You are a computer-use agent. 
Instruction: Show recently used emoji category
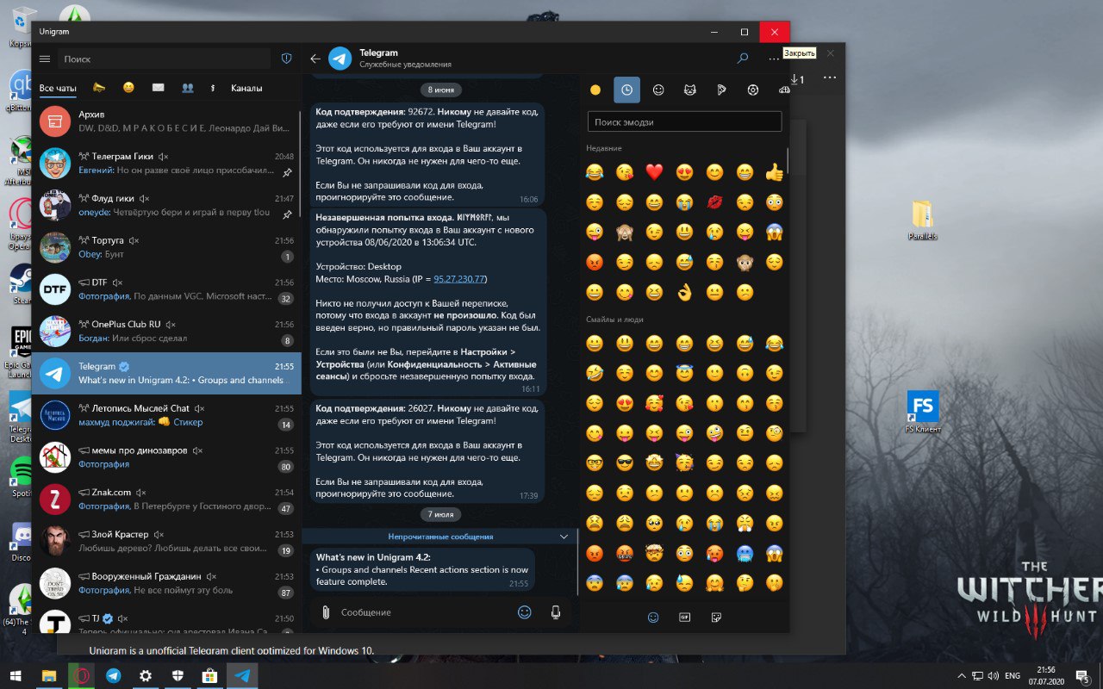[x=626, y=90]
